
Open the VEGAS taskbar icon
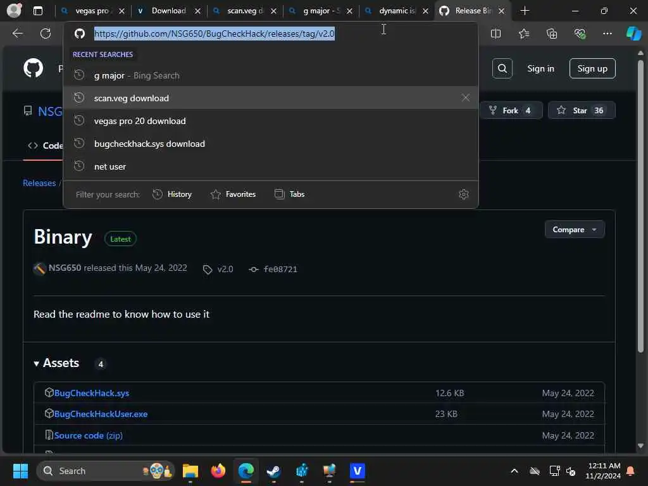pos(358,471)
